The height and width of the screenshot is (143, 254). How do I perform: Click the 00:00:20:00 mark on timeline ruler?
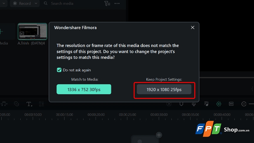[x=96, y=115]
